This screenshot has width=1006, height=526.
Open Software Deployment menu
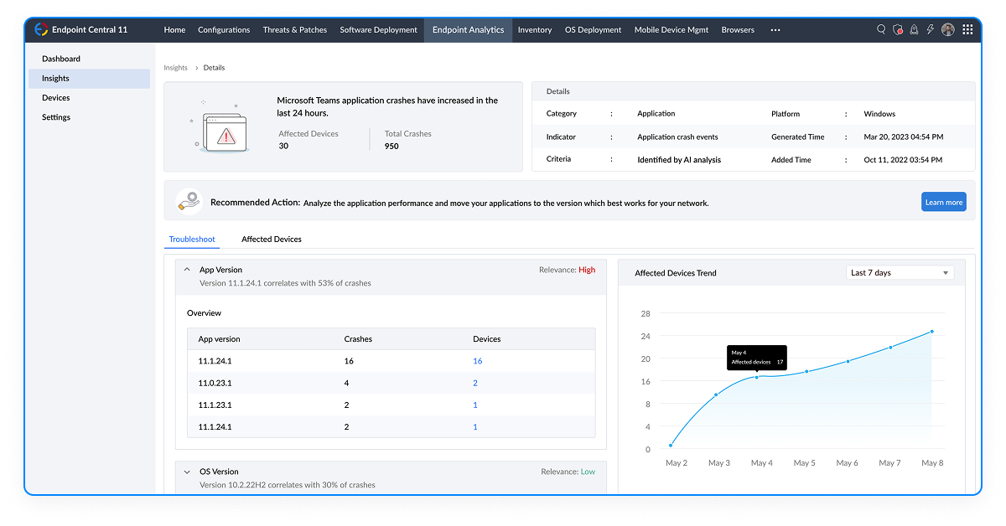[378, 30]
